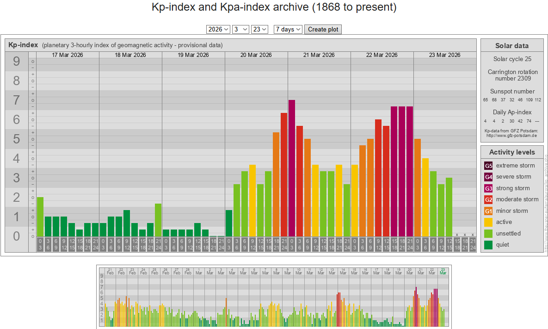Click the 23 Mar 2026 date header
This screenshot has height=329, width=548.
coord(445,55)
